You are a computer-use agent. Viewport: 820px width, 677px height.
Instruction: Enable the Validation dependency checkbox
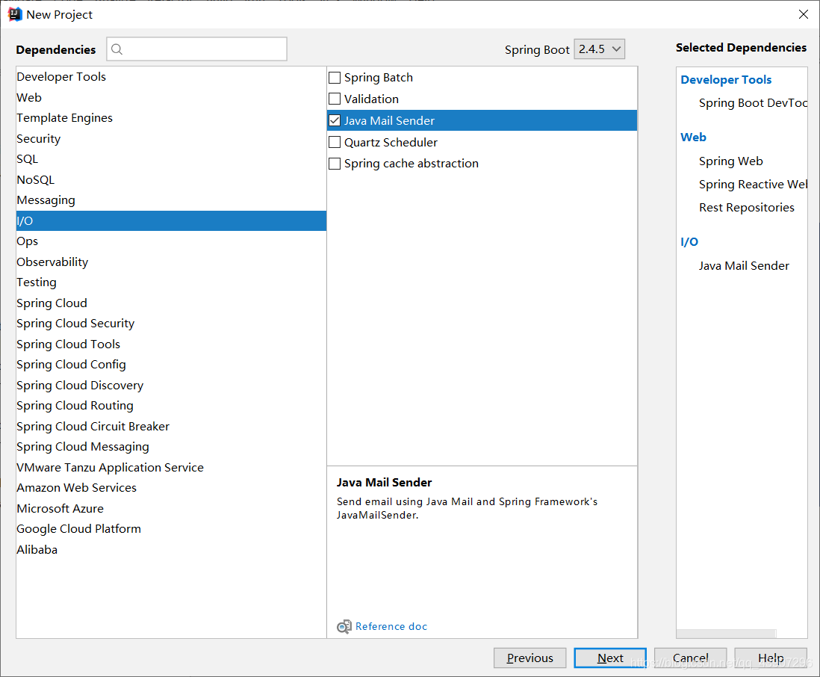[335, 99]
